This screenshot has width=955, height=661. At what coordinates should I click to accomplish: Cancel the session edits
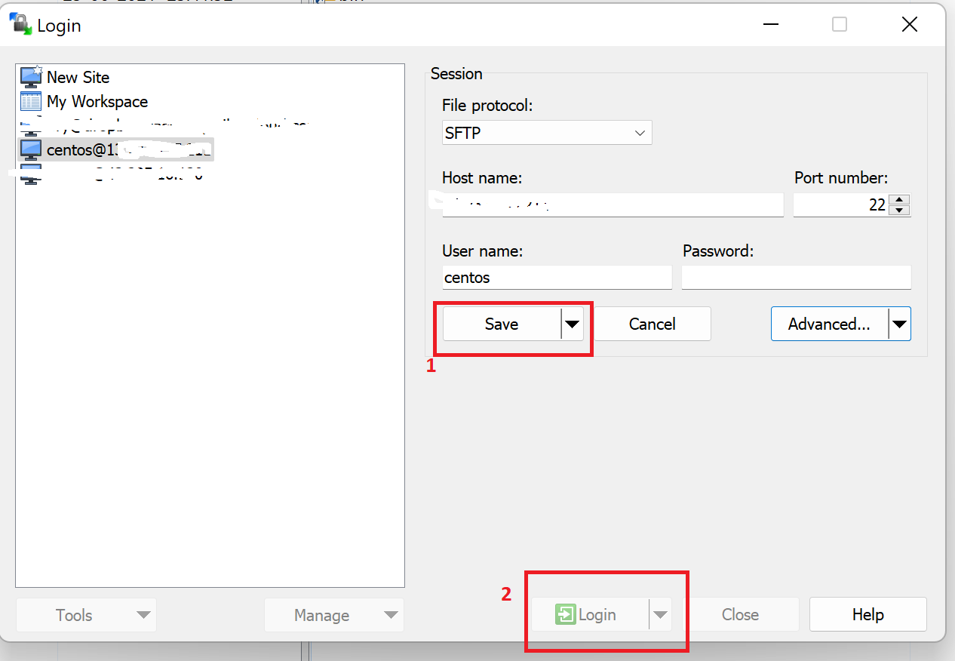(x=653, y=323)
